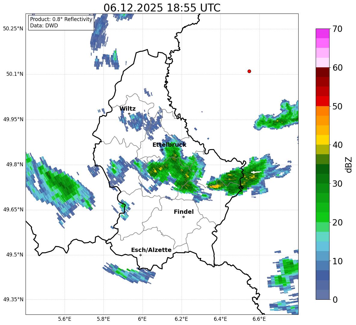
Task: Click the 10 tick on the colorbar
Action: [x=337, y=261]
